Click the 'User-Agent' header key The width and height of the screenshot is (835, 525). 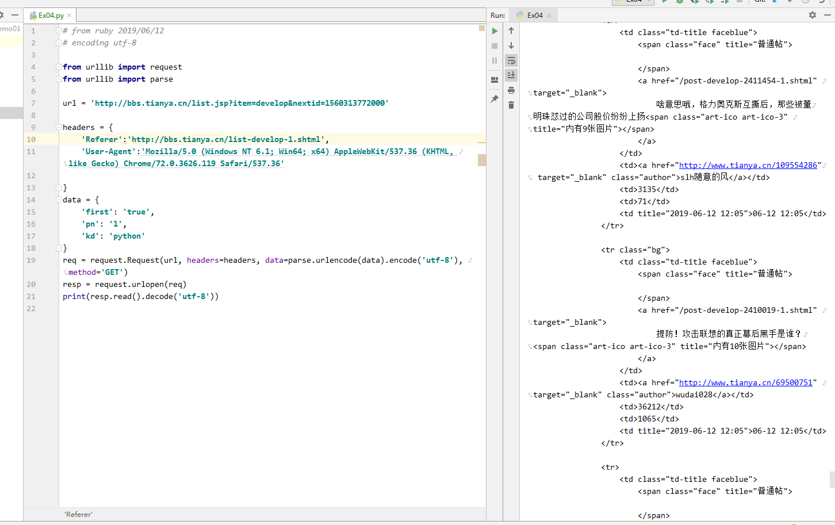pos(109,151)
